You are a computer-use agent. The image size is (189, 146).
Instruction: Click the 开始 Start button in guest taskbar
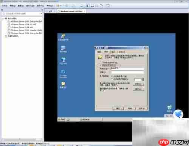click(x=61, y=119)
